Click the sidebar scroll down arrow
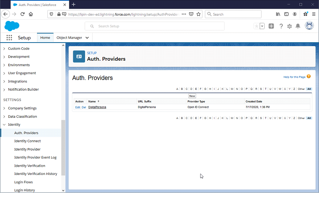 tap(63, 190)
